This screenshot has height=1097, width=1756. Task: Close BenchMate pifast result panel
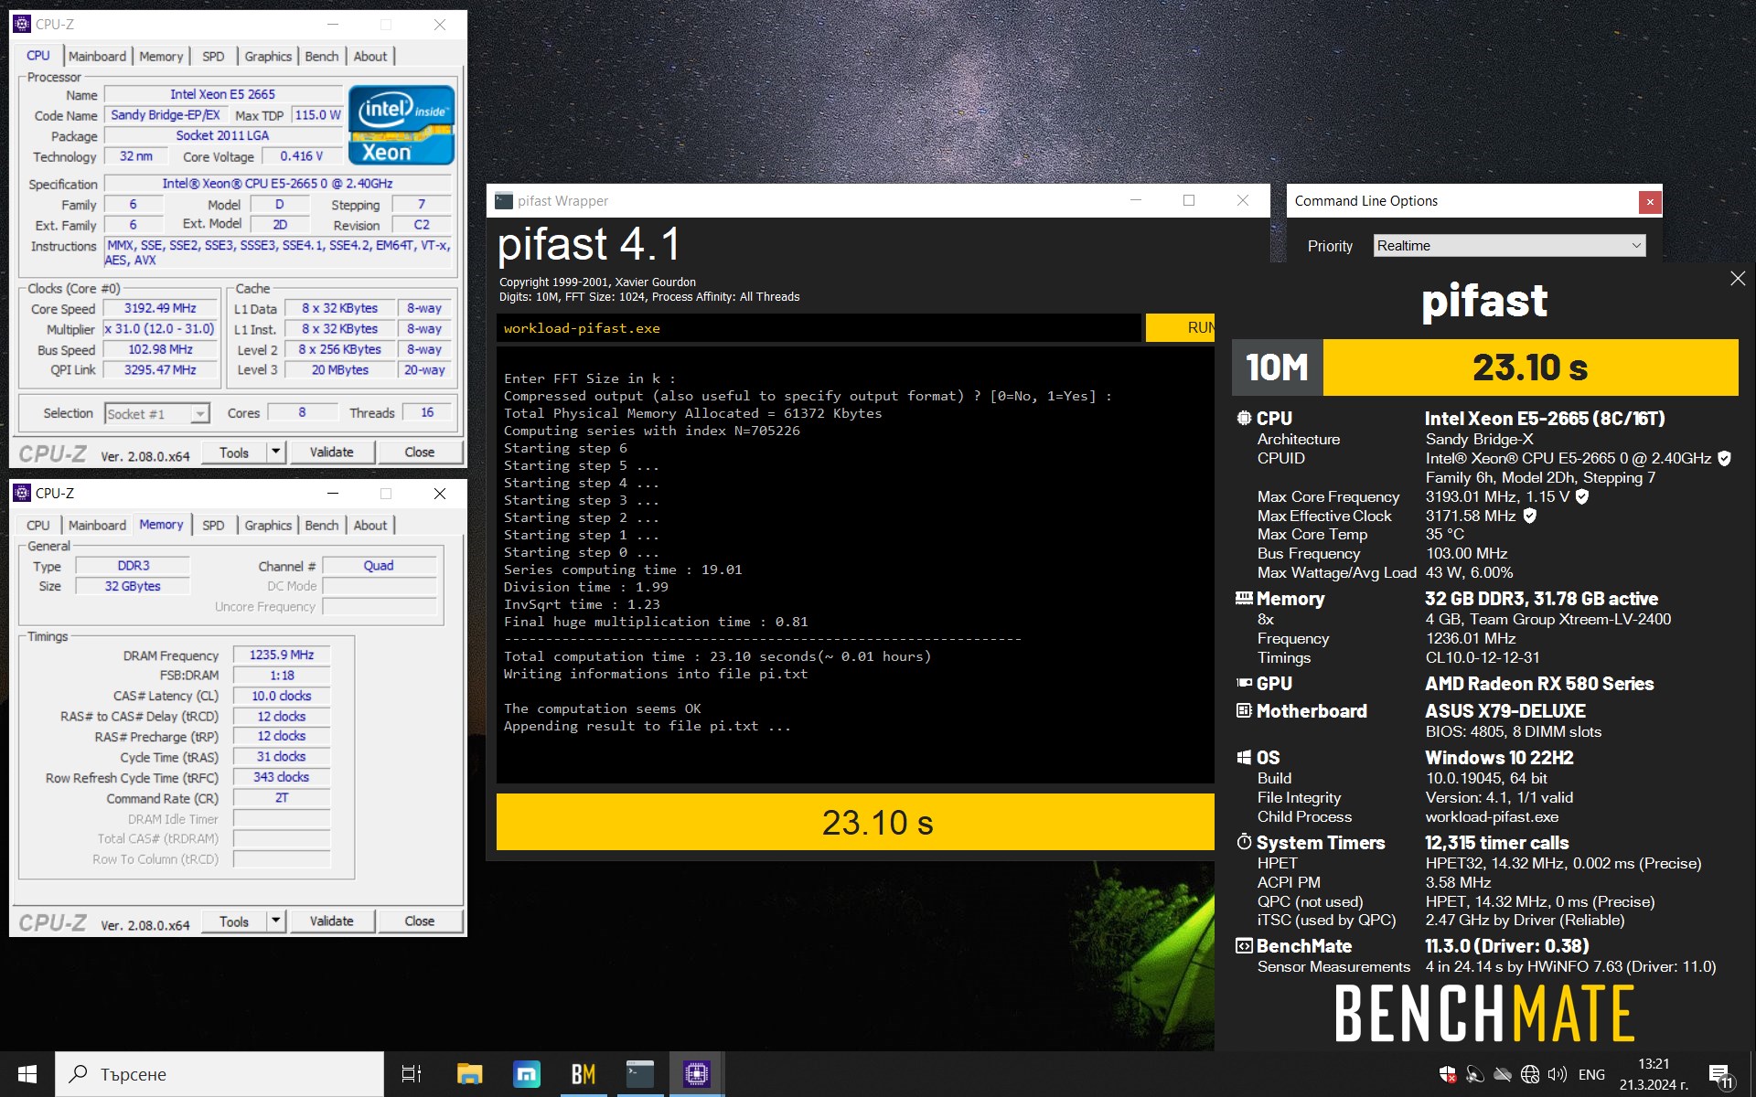[x=1738, y=278]
